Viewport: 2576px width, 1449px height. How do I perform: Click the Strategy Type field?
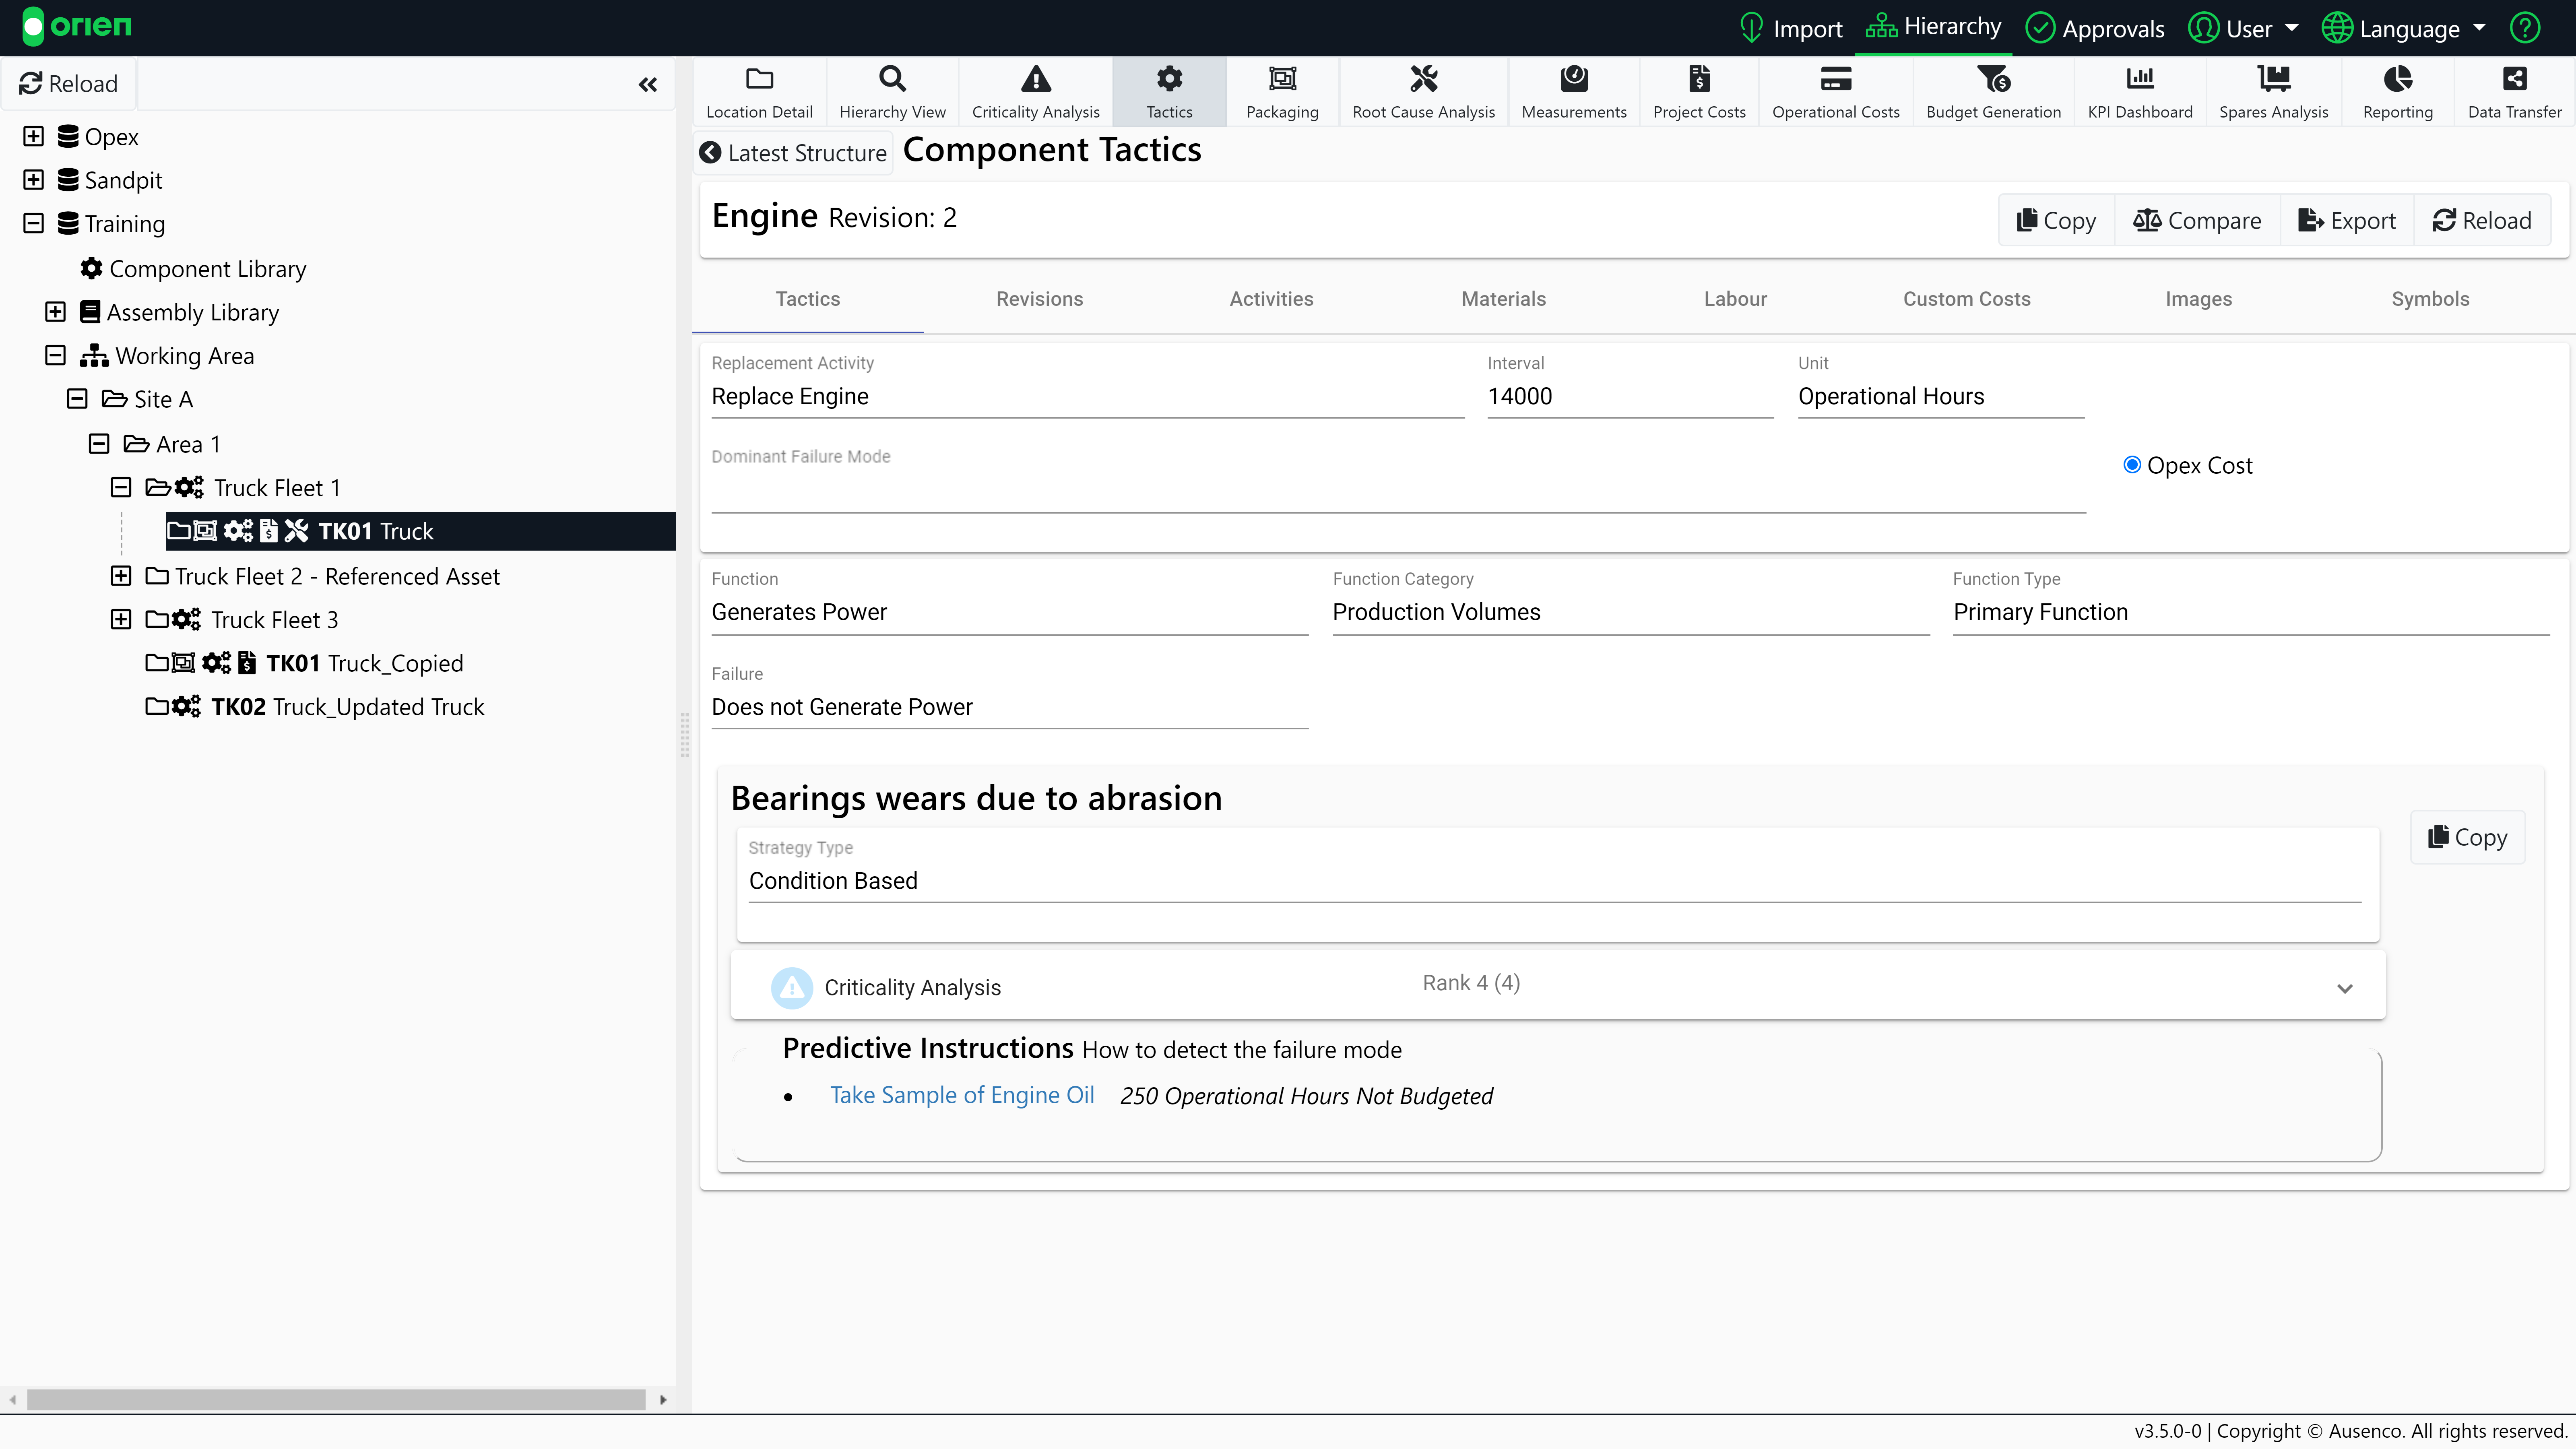coord(1555,881)
